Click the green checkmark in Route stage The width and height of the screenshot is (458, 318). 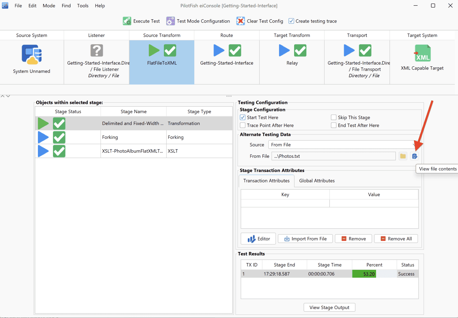click(x=235, y=50)
